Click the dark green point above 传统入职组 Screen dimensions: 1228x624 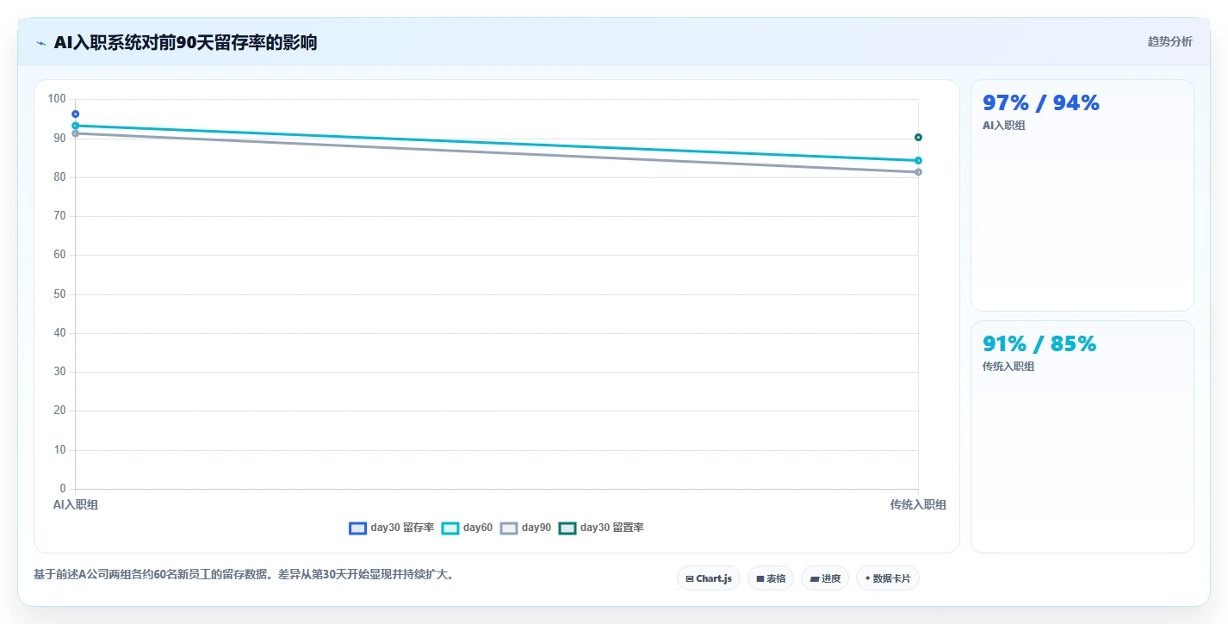click(918, 137)
